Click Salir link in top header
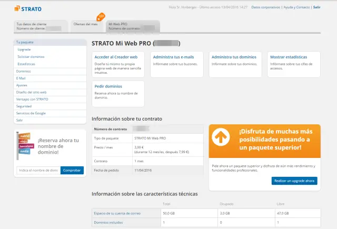The height and width of the screenshot is (229, 337). tap(316, 7)
